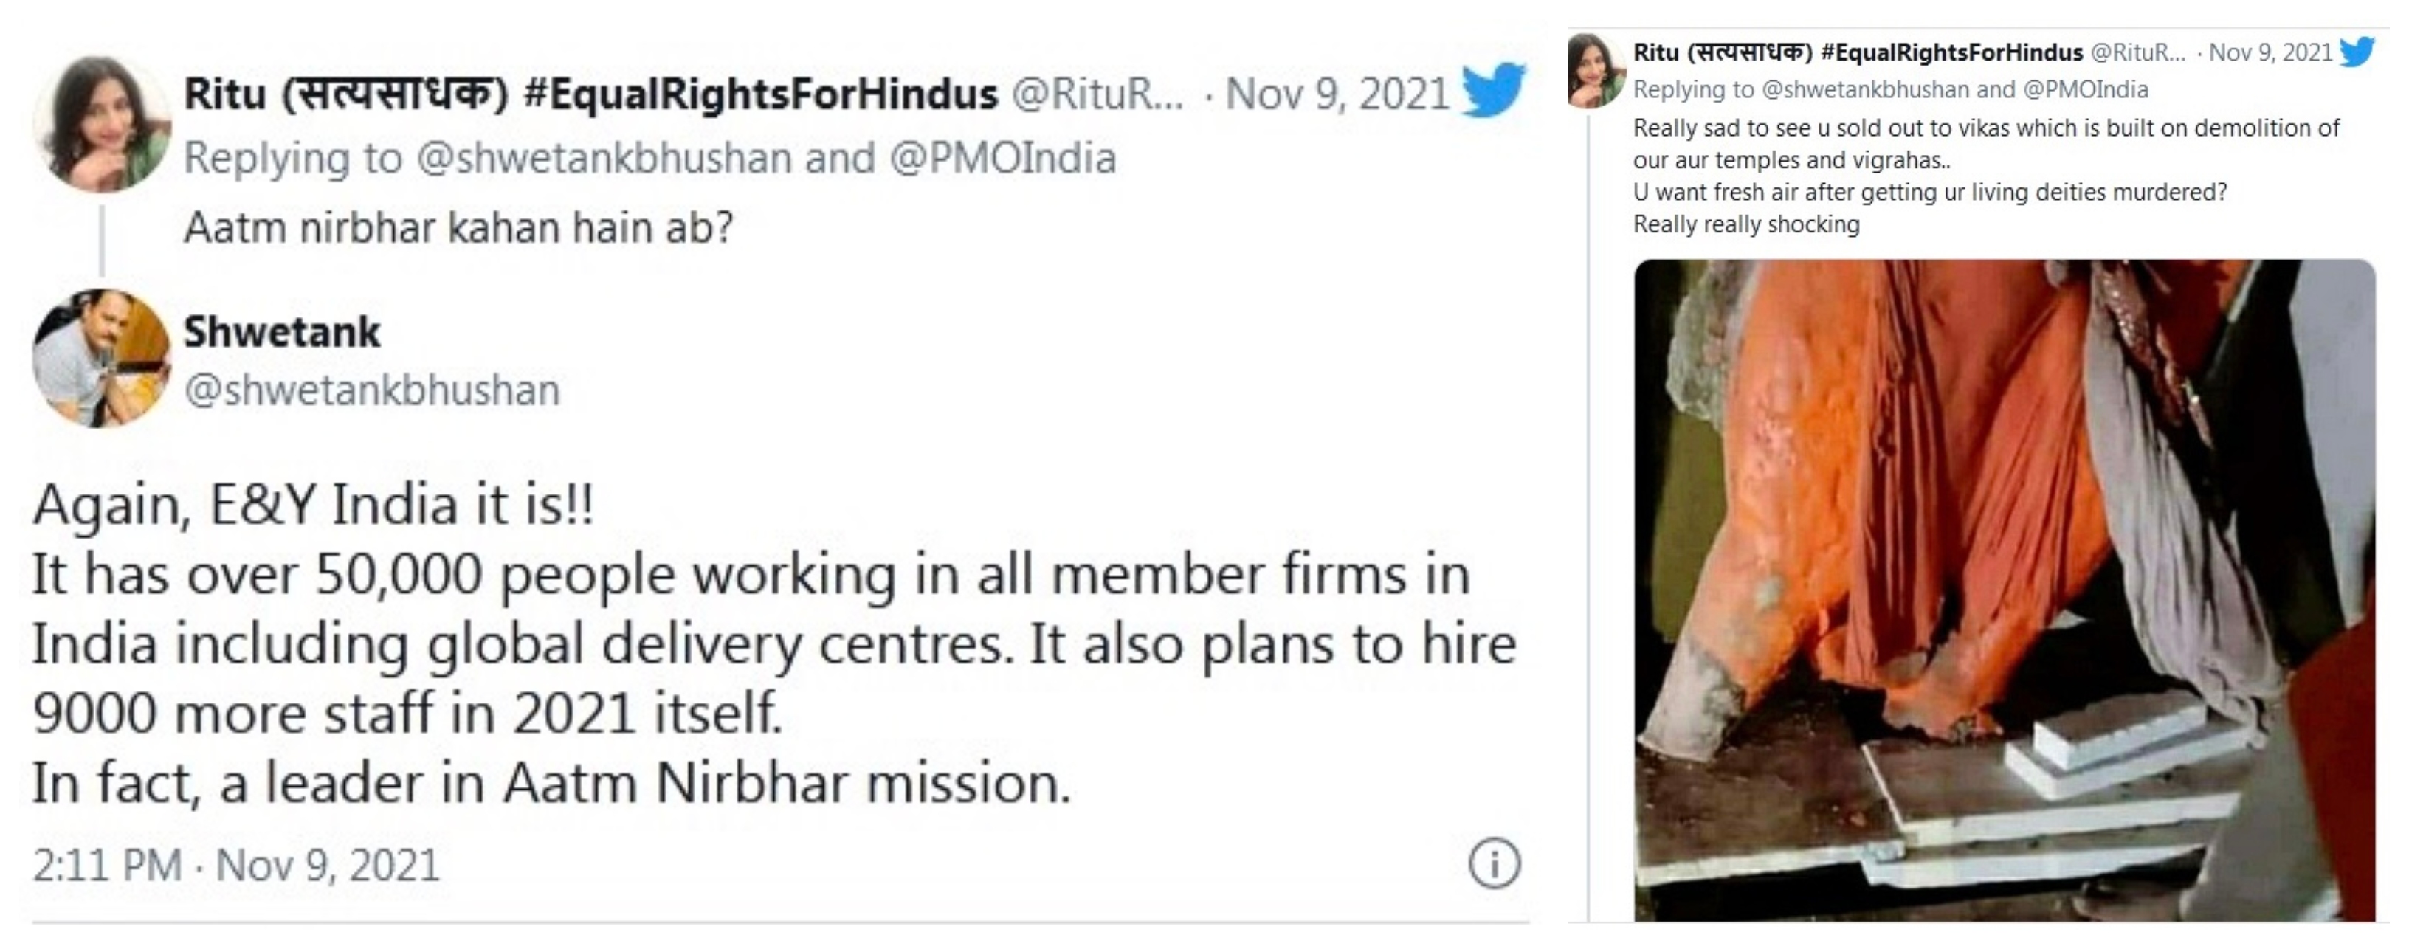Open the attached orange cloth photo
This screenshot has width=2409, height=949.
pos(2004,589)
